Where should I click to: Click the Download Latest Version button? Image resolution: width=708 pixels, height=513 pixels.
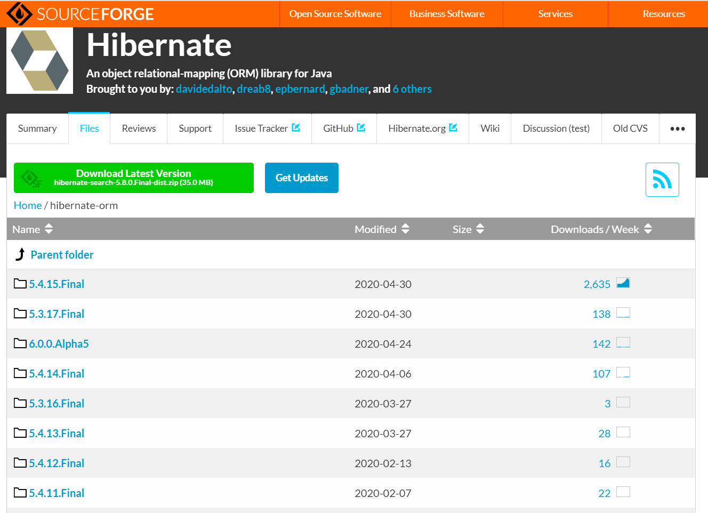[x=134, y=178]
